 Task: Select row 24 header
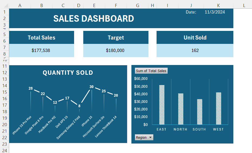tap(5, 150)
